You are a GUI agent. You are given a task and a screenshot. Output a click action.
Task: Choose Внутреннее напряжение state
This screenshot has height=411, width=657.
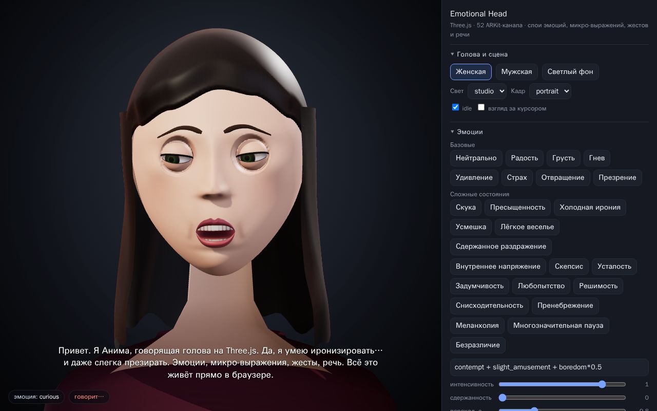click(498, 267)
